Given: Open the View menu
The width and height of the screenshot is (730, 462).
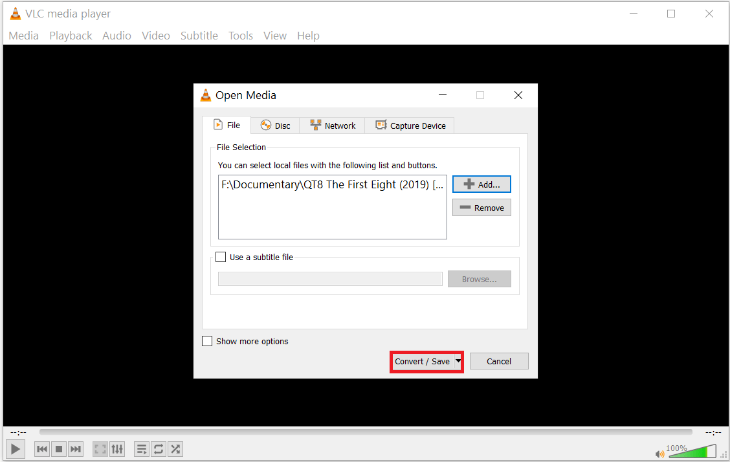Looking at the screenshot, I should pyautogui.click(x=275, y=36).
